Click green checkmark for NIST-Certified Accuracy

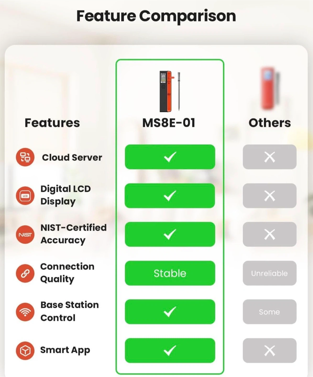tap(170, 234)
